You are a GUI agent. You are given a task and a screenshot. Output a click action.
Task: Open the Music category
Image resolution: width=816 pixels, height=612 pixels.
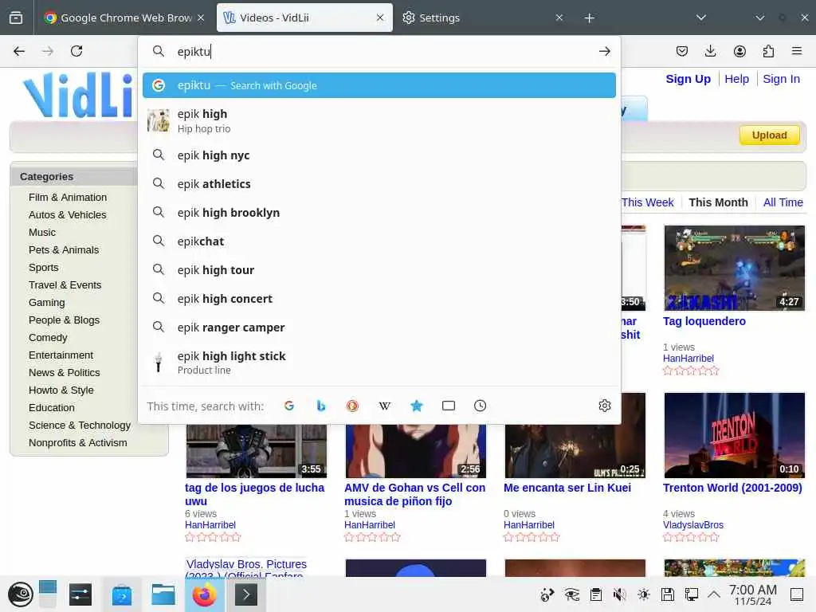click(x=42, y=233)
